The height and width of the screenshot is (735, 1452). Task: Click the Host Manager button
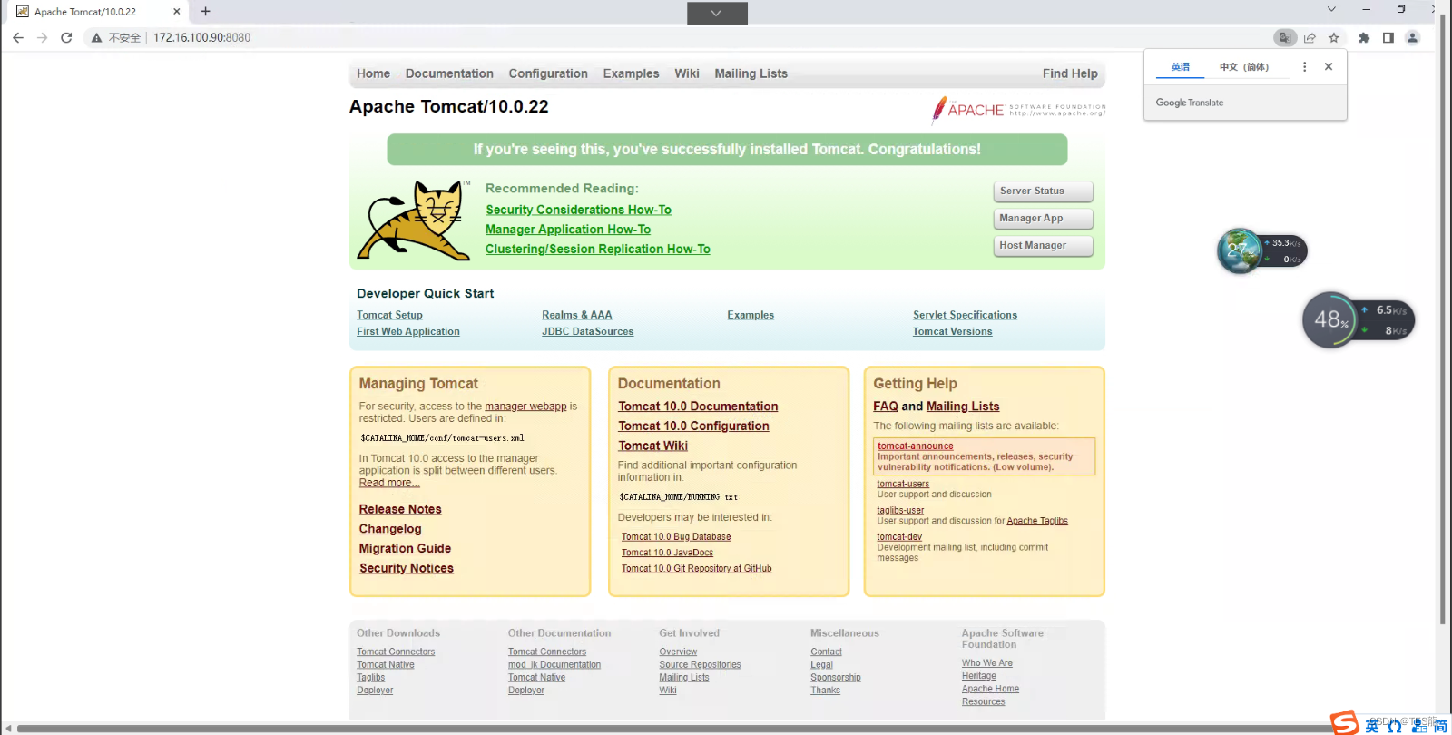(x=1043, y=245)
